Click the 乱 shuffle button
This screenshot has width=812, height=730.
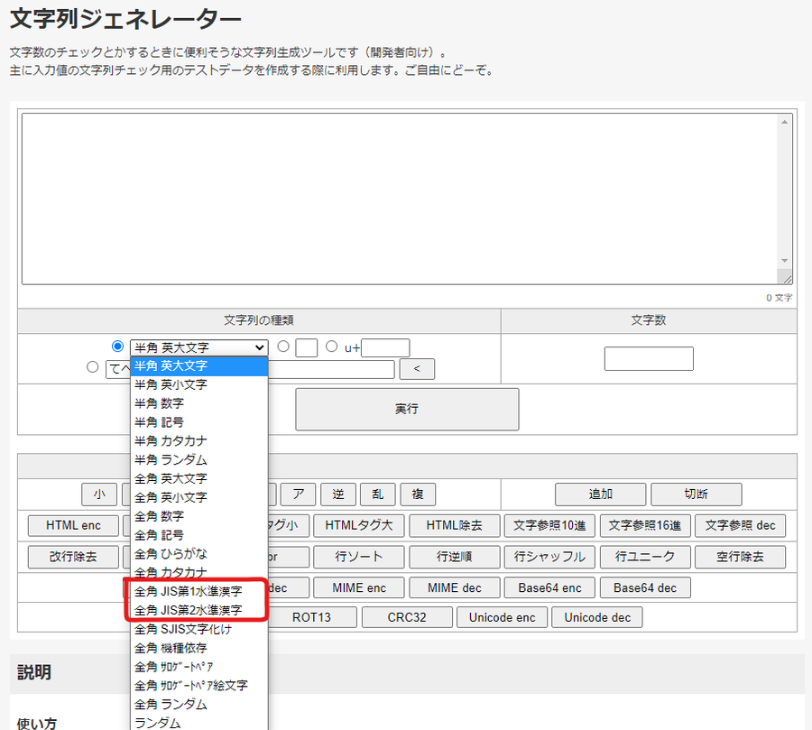[x=378, y=494]
